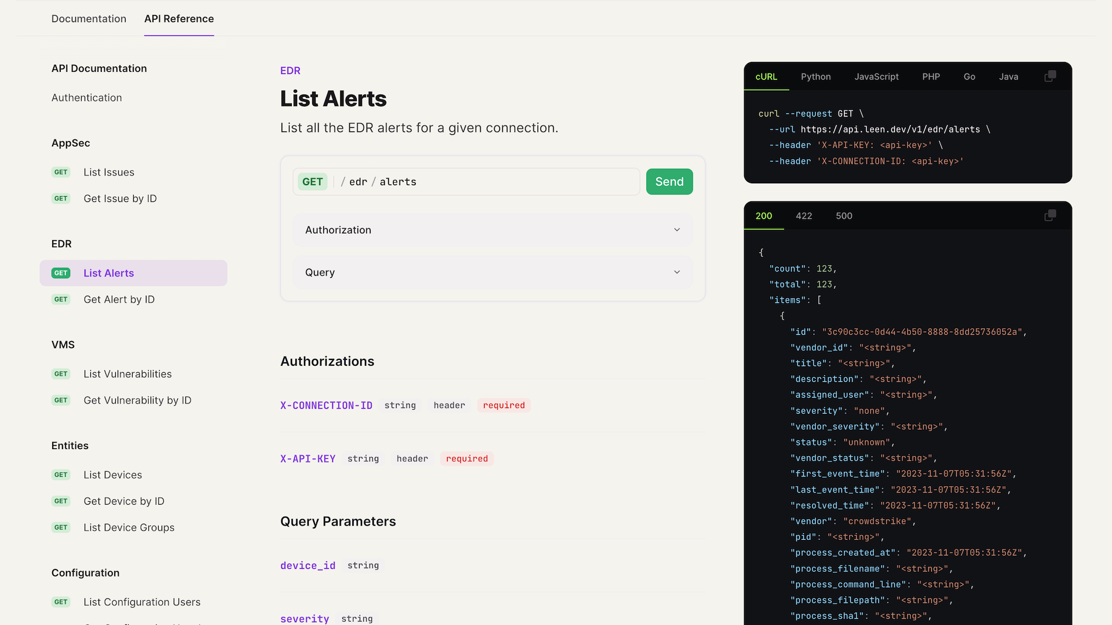Select the Go code tab
The width and height of the screenshot is (1112, 625).
pyautogui.click(x=969, y=76)
